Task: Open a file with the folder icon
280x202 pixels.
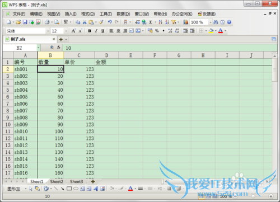Action: pos(18,22)
